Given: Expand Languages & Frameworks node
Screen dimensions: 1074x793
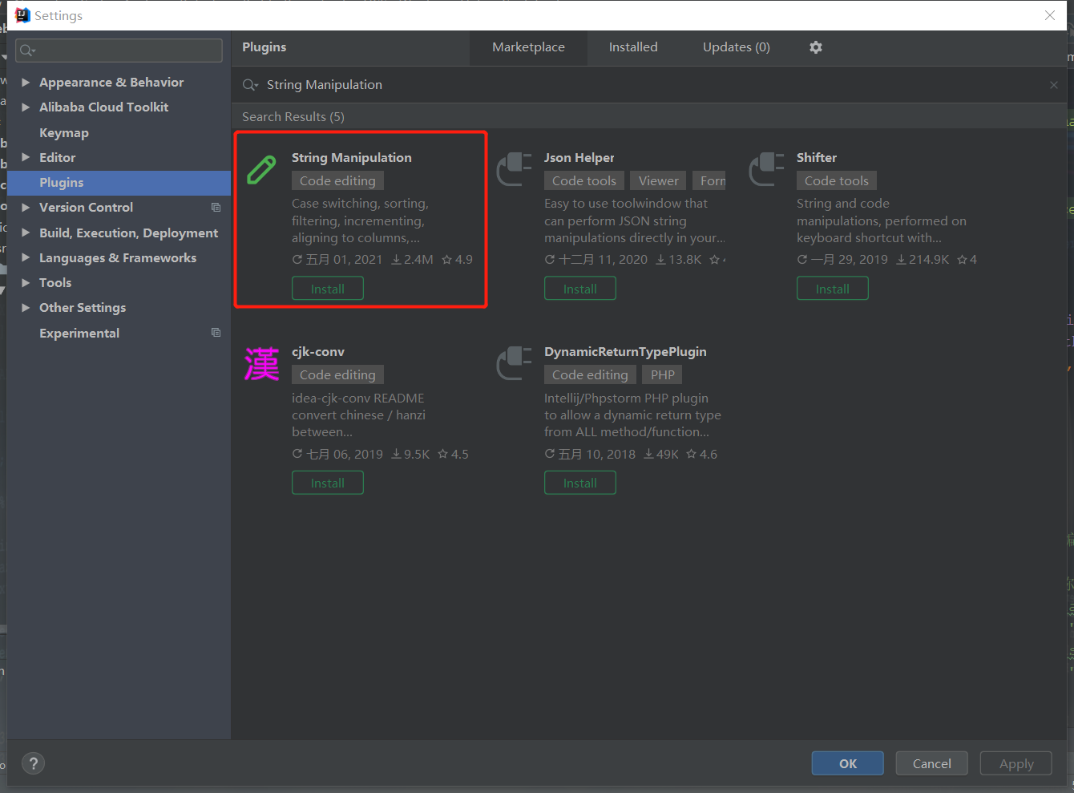Looking at the screenshot, I should tap(26, 257).
